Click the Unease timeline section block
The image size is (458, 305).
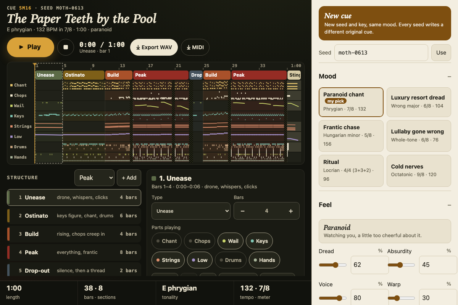click(48, 75)
